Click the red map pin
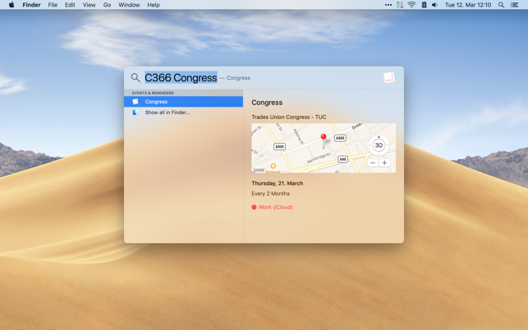The width and height of the screenshot is (528, 330). pyautogui.click(x=324, y=137)
